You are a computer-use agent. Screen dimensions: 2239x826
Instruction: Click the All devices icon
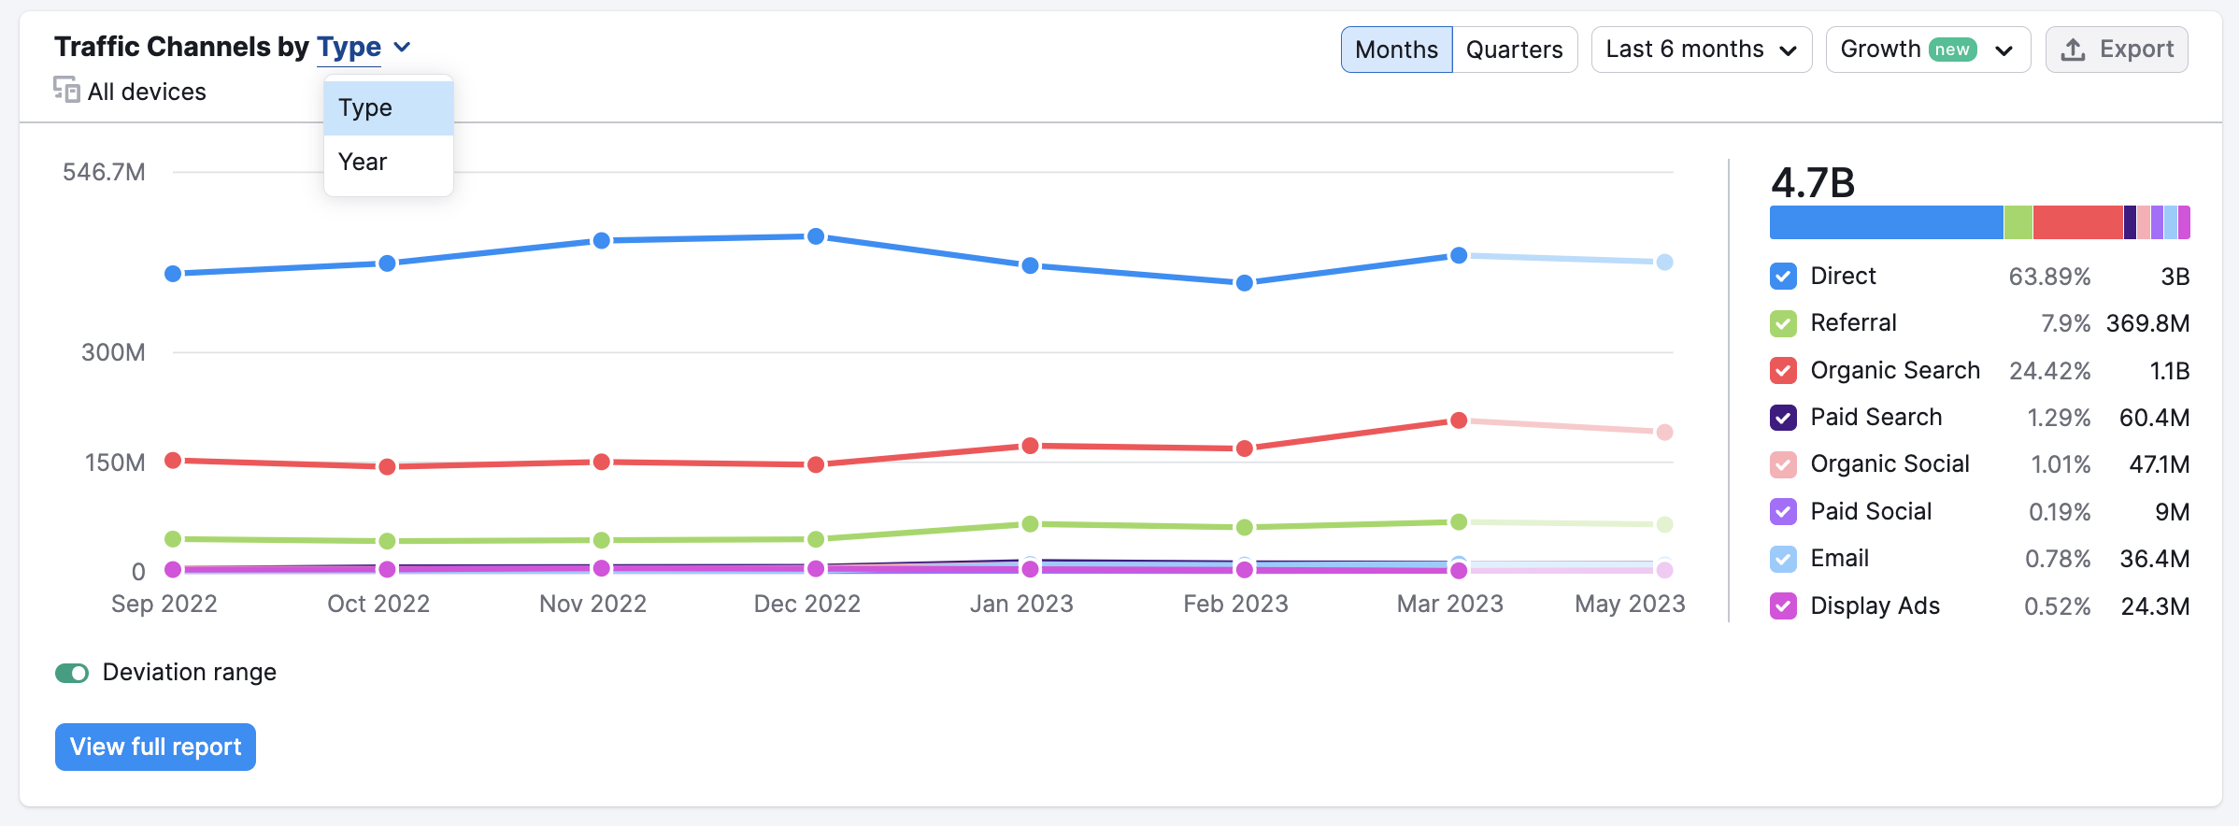click(x=66, y=90)
